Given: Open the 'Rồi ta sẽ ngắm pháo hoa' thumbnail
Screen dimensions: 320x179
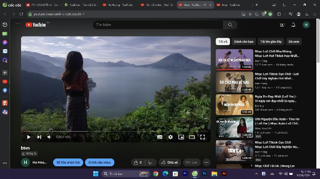Looking at the screenshot, I should point(235,59).
